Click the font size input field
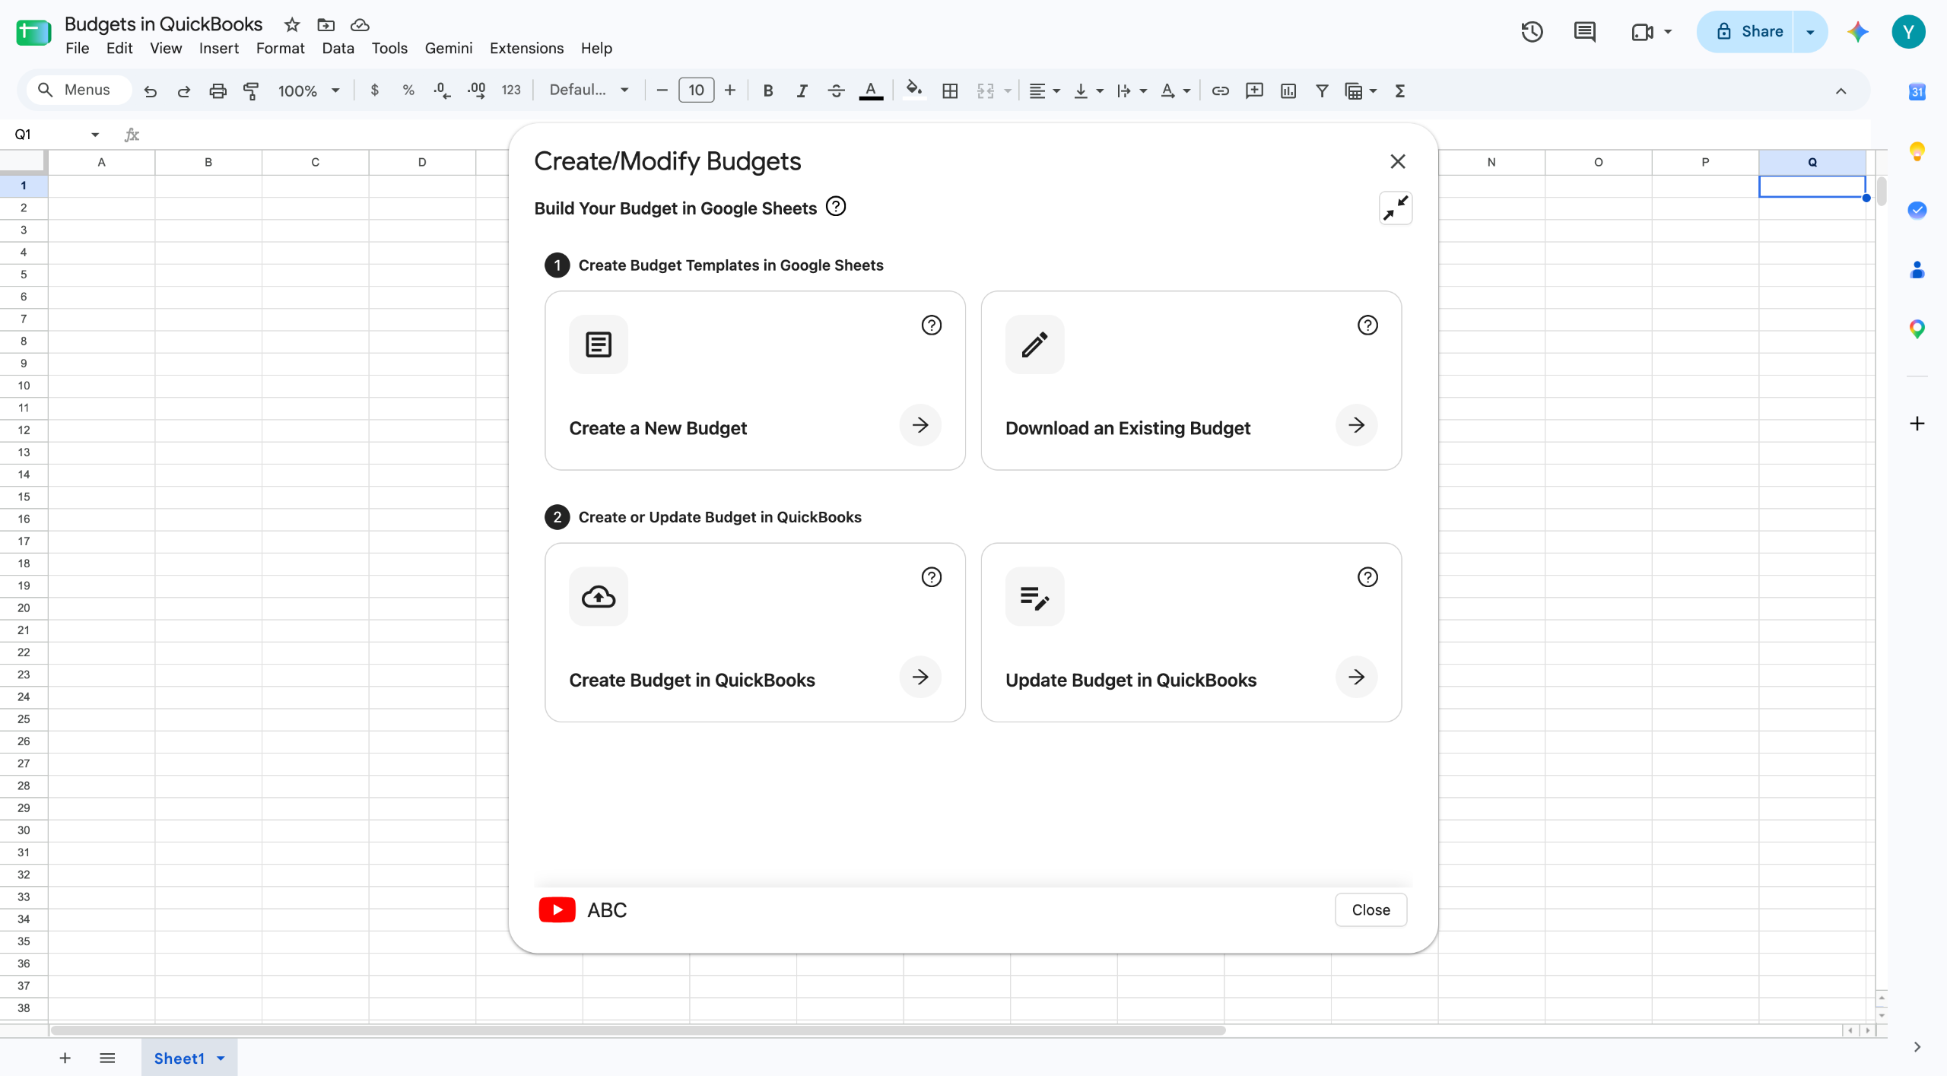The image size is (1947, 1076). 696,90
